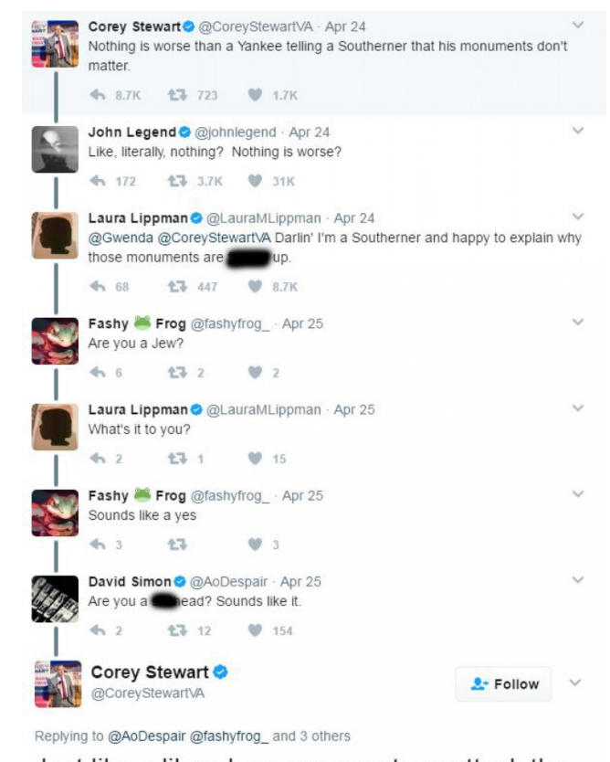Viewport: 610px width, 762px height.
Task: Expand the menu beside the Follow button
Action: point(575,683)
